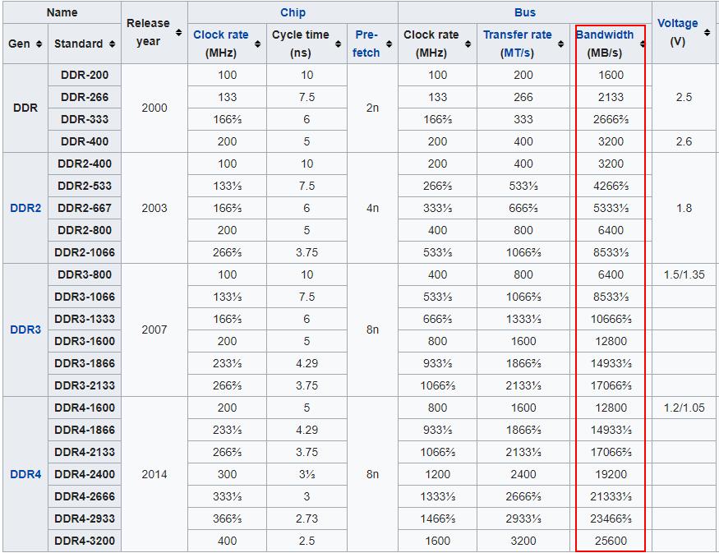Image resolution: width=719 pixels, height=553 pixels.
Task: Sort the Cycle time column
Action: point(338,44)
